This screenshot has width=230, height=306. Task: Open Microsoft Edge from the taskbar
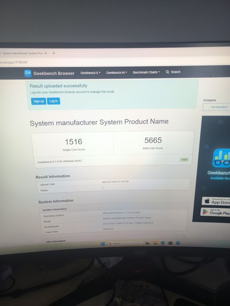(x=163, y=243)
